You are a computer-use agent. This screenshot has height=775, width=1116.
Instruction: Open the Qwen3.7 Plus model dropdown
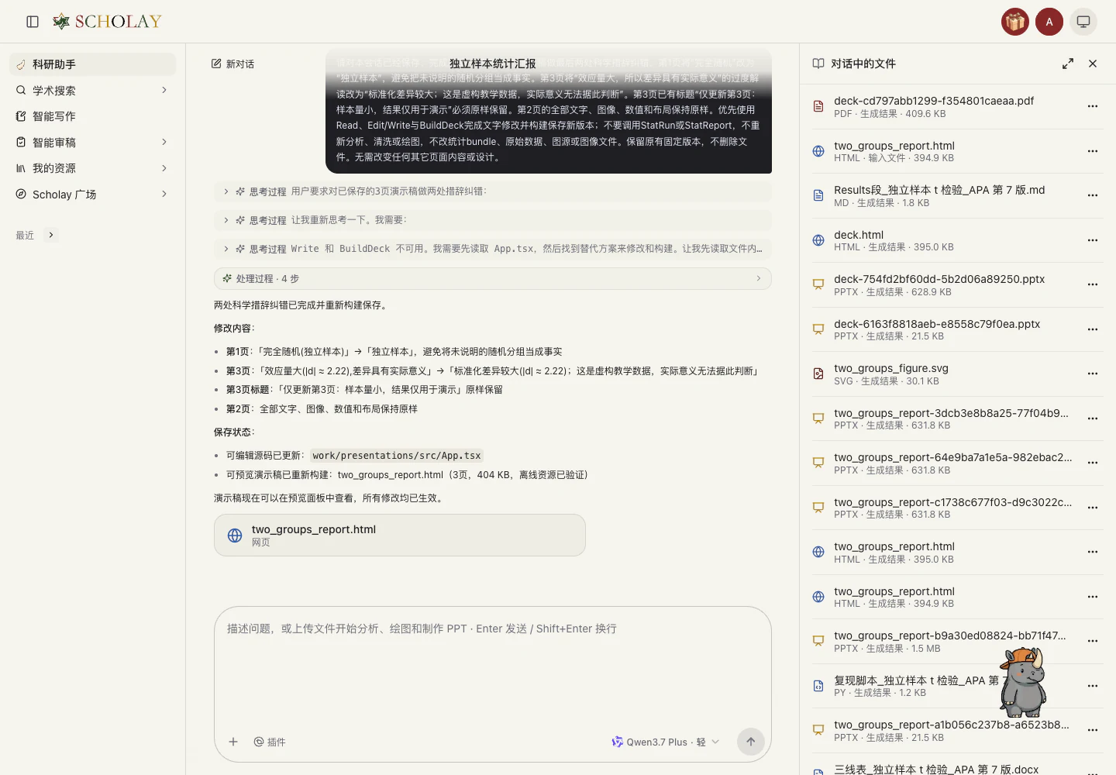point(666,742)
